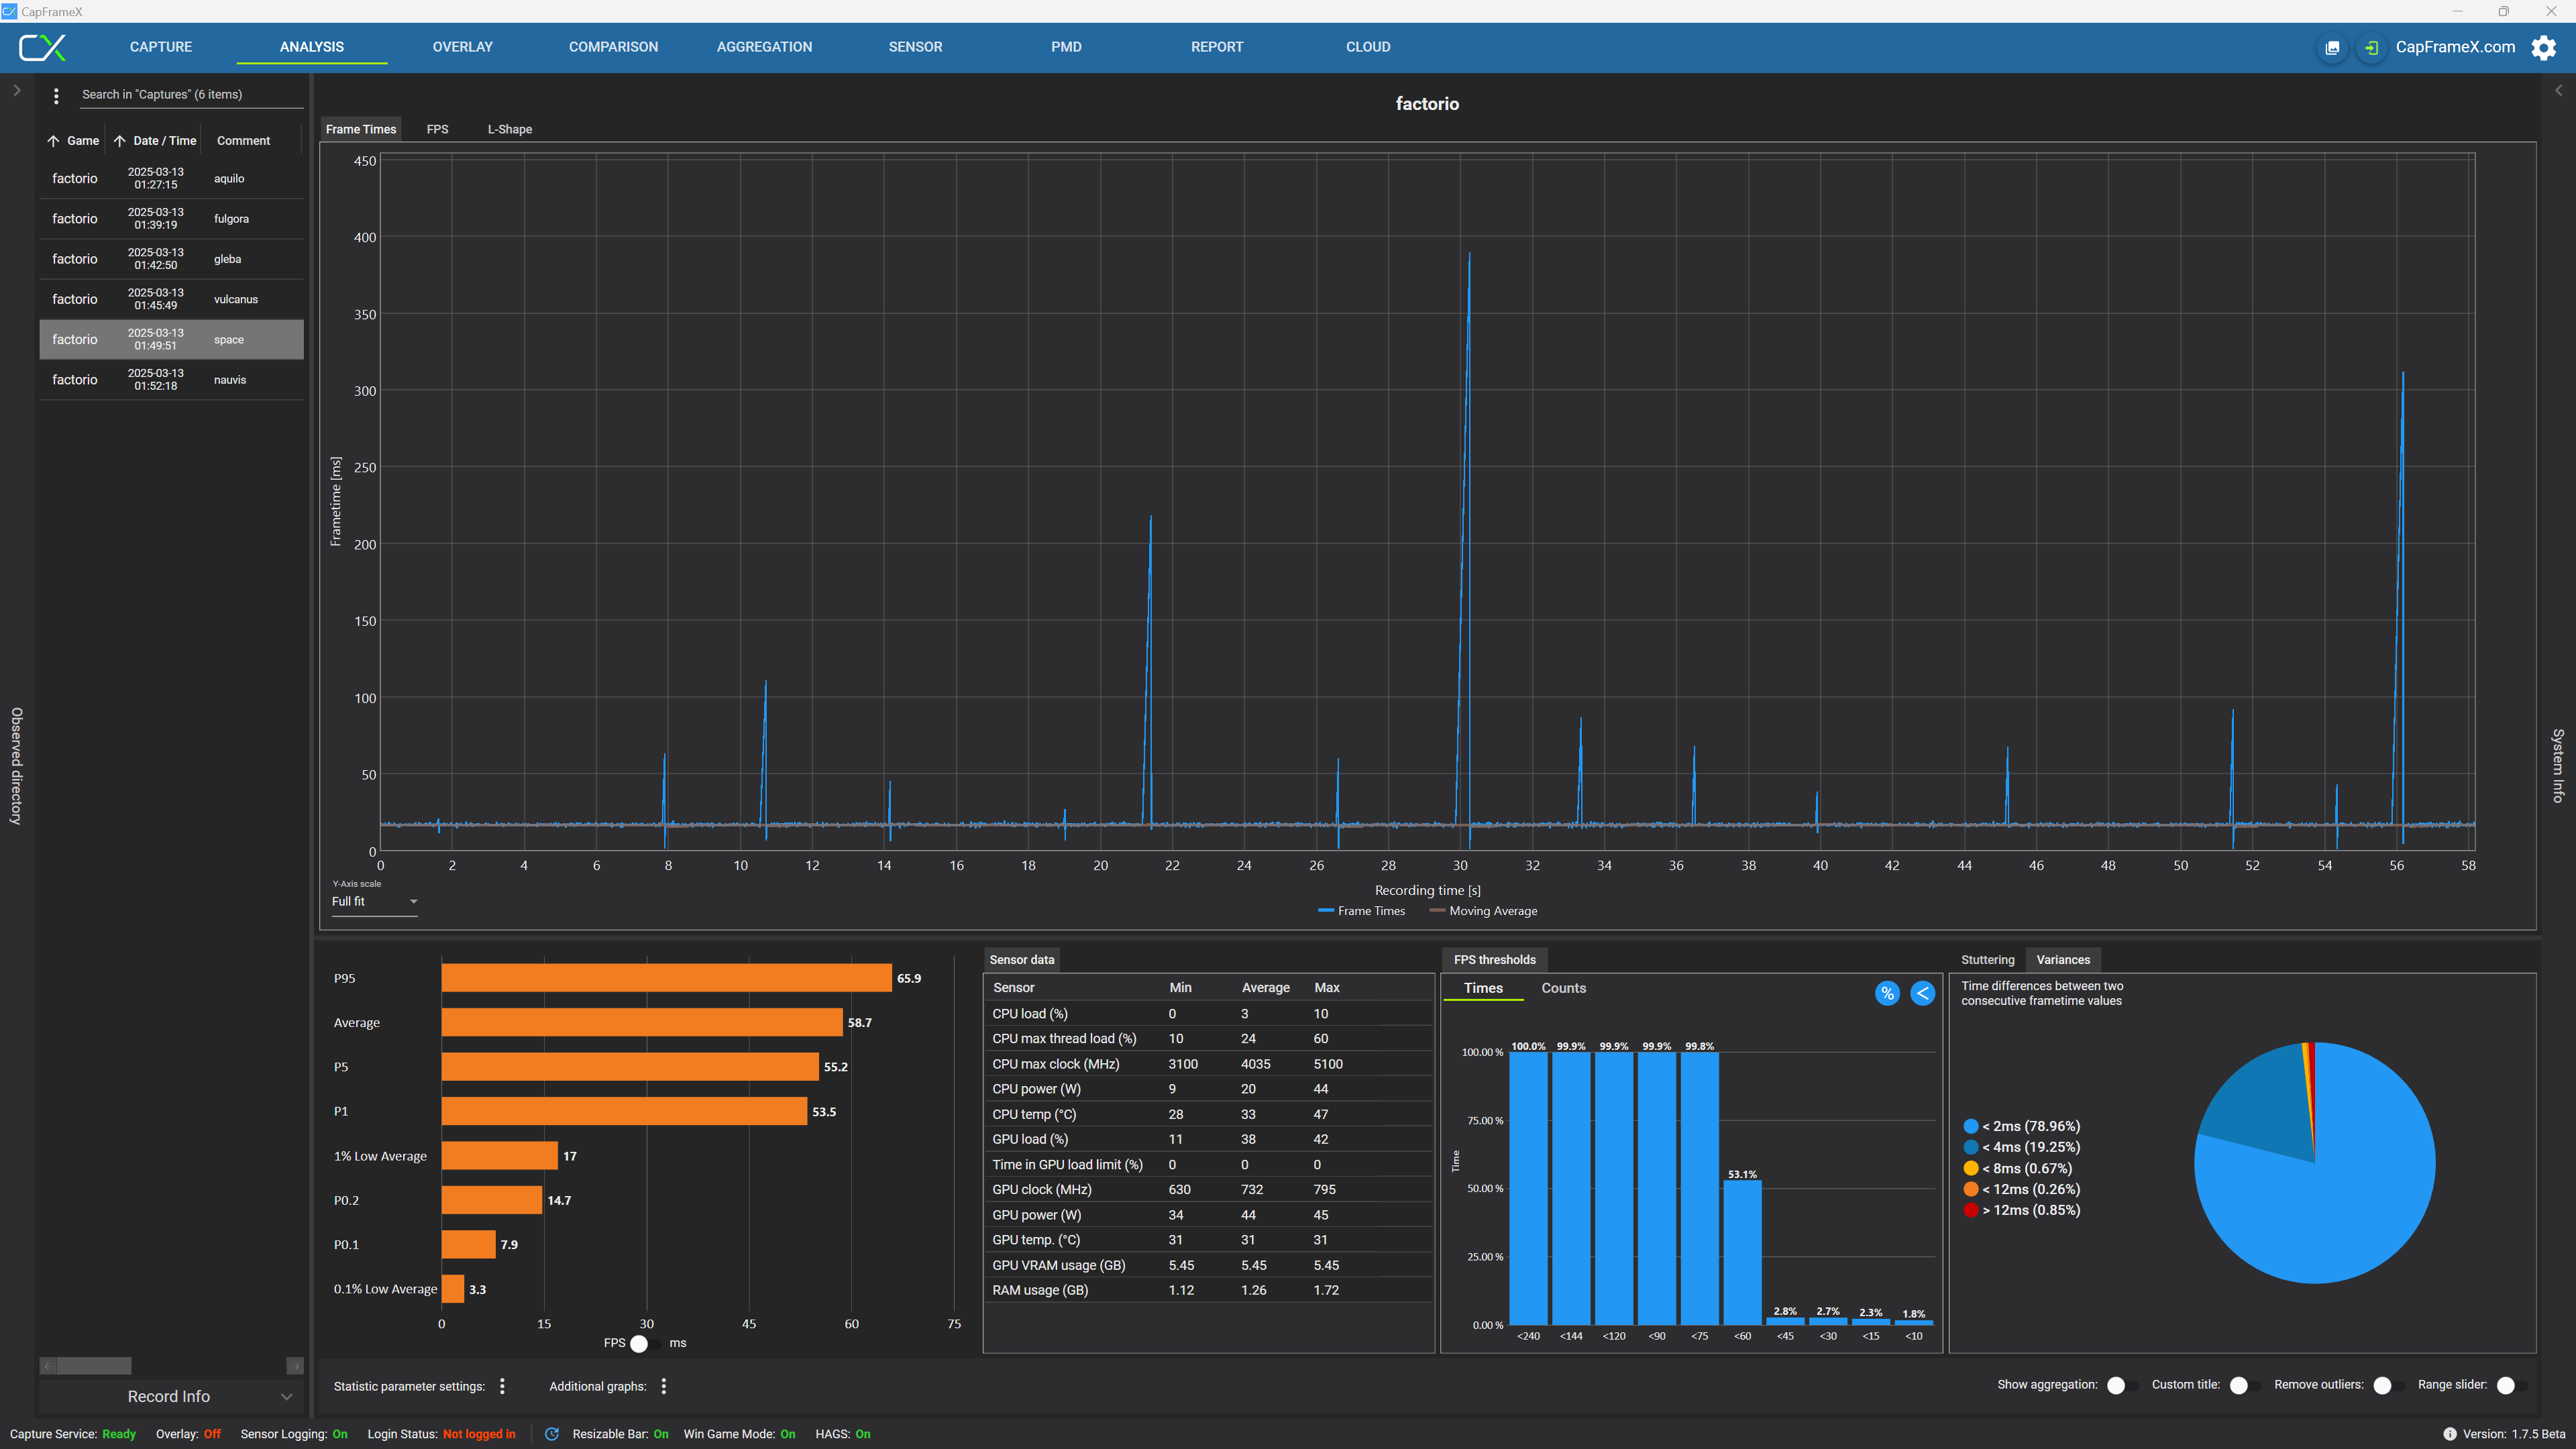Click the < 2ms legend color dot
This screenshot has width=2576, height=1449.
(x=1971, y=1127)
